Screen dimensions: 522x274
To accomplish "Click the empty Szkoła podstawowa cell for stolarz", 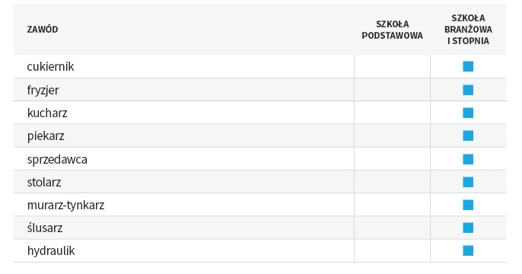I will (x=392, y=182).
